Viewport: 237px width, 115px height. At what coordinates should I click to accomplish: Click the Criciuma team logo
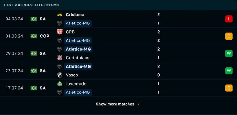pyautogui.click(x=60, y=15)
